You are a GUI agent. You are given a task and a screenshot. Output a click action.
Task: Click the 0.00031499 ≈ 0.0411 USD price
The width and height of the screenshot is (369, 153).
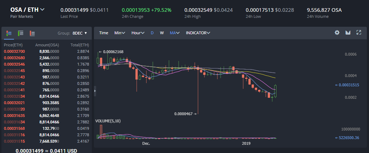tap(46, 151)
